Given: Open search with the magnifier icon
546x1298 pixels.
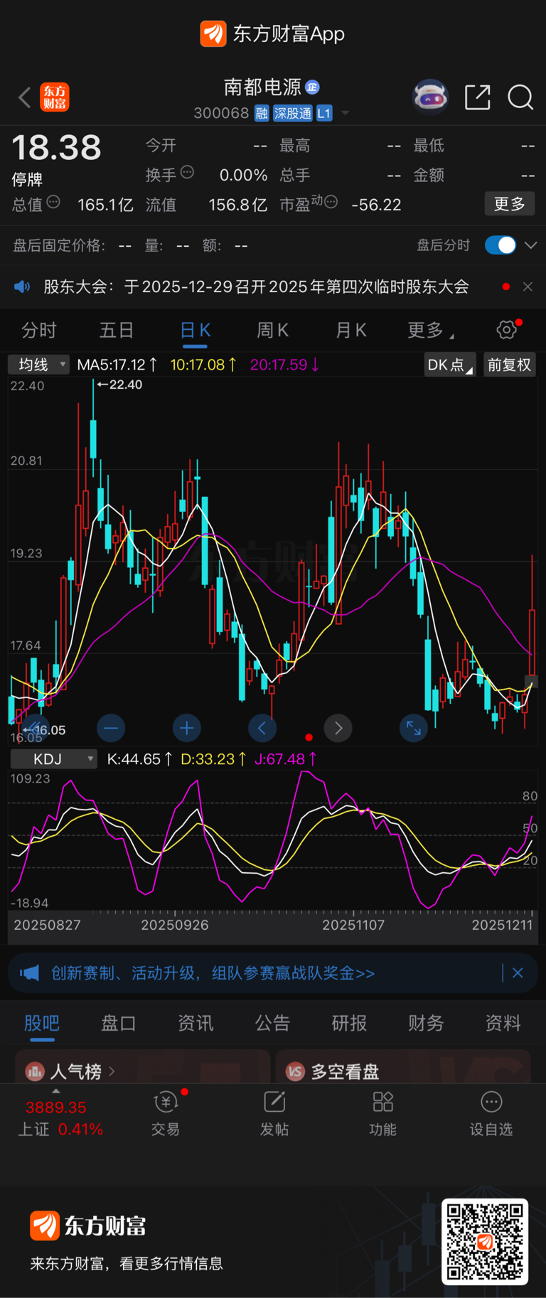Looking at the screenshot, I should [520, 97].
